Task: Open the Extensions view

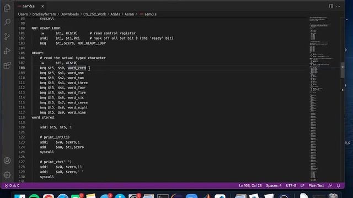Action: [7, 65]
